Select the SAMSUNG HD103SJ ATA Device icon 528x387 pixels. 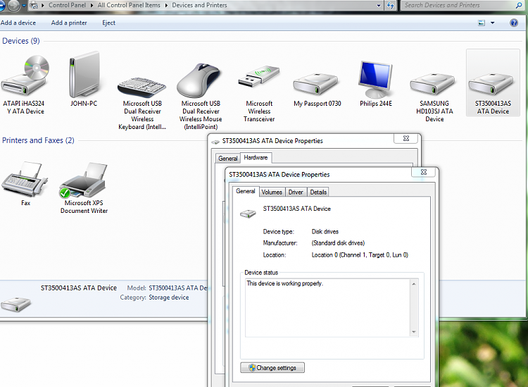[x=432, y=84]
